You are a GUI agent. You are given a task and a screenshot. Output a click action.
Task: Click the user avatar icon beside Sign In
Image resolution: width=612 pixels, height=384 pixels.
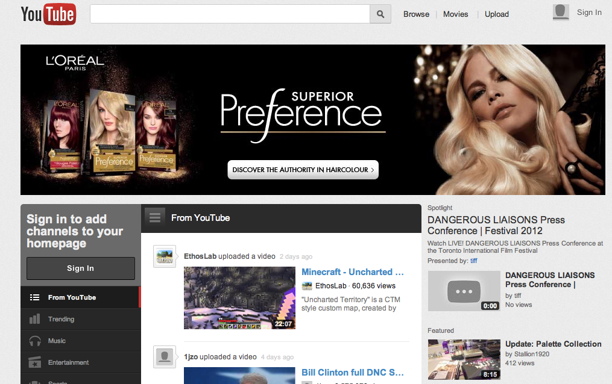coord(561,12)
